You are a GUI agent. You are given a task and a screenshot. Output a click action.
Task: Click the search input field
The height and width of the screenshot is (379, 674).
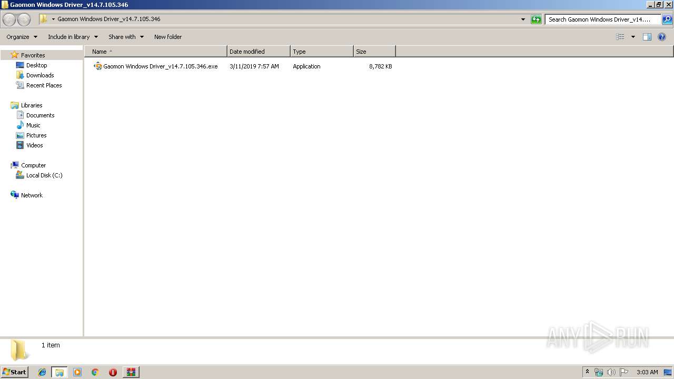tap(603, 19)
